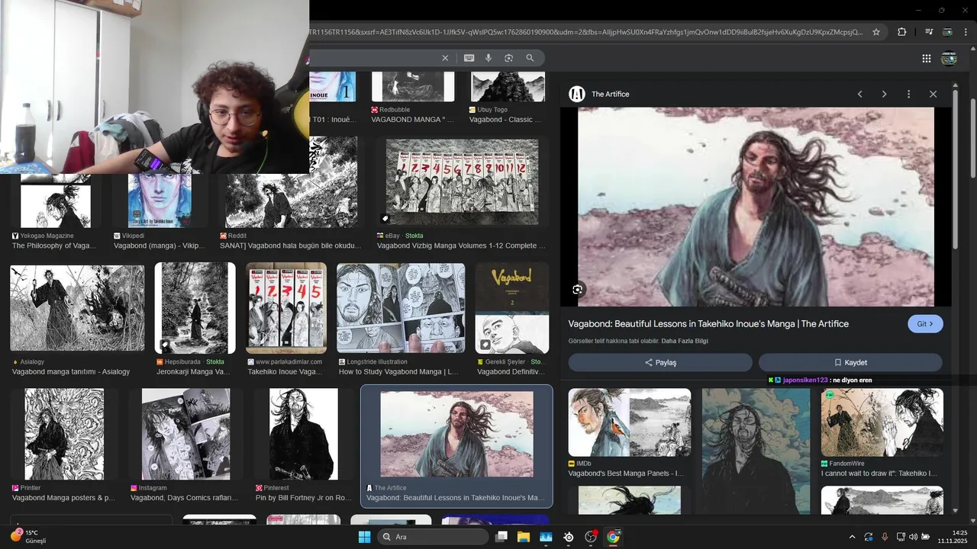Open OBS Studio from the taskbar
The image size is (977, 549).
pyautogui.click(x=591, y=537)
